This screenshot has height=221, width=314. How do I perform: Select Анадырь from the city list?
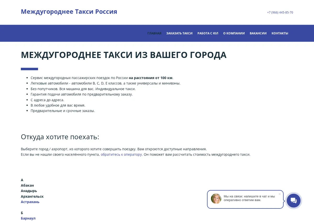click(29, 191)
